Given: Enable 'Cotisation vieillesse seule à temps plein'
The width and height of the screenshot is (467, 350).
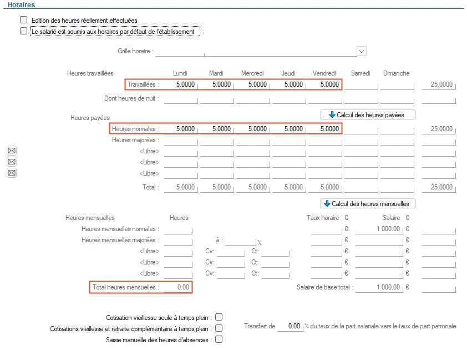Looking at the screenshot, I should tap(219, 317).
